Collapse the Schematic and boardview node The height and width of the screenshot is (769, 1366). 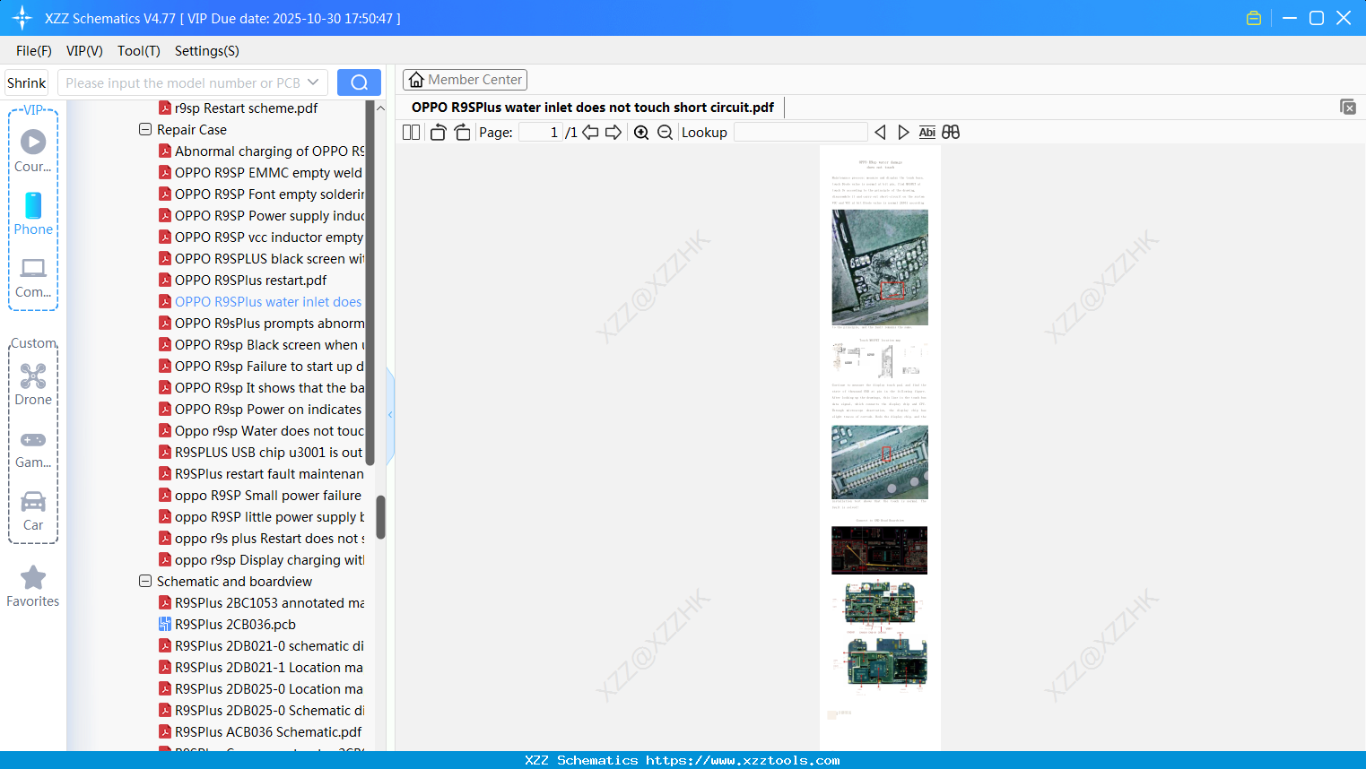coord(145,582)
